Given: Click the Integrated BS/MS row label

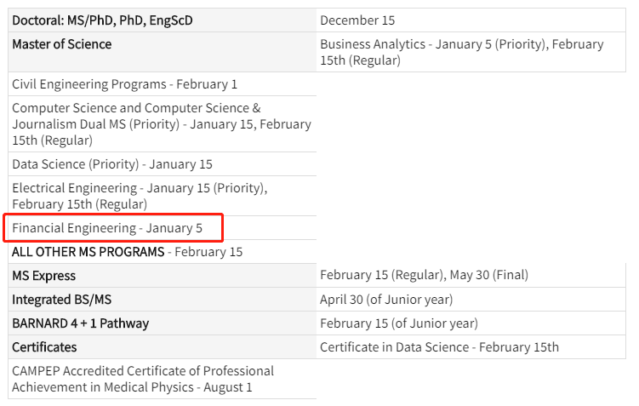Looking at the screenshot, I should (61, 300).
